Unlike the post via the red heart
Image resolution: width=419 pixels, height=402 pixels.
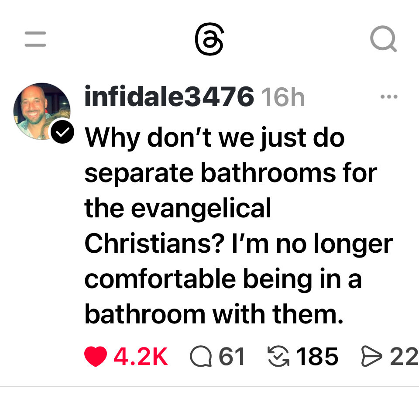tap(96, 356)
